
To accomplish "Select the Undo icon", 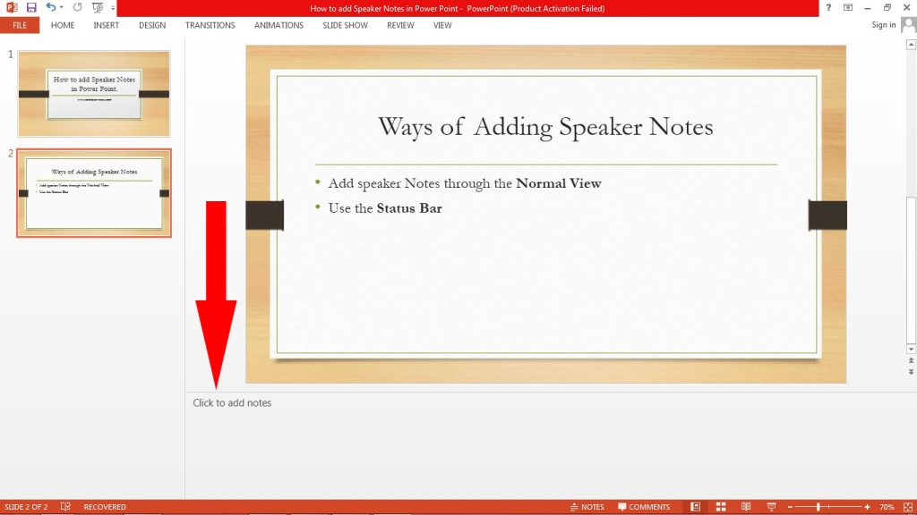I will pyautogui.click(x=50, y=7).
